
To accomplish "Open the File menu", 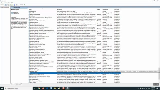I will click(1, 3).
